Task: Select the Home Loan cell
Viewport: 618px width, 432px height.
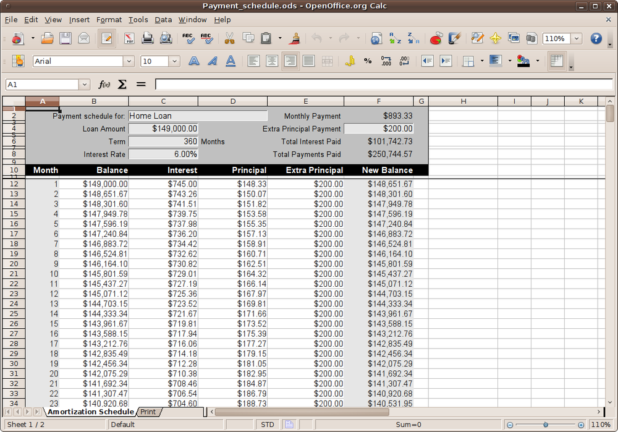Action: point(198,116)
